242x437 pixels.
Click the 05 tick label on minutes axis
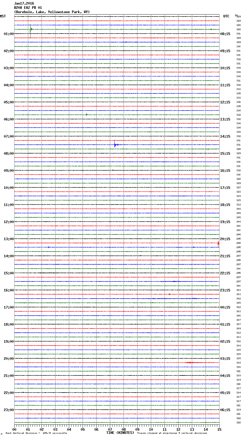(83, 429)
